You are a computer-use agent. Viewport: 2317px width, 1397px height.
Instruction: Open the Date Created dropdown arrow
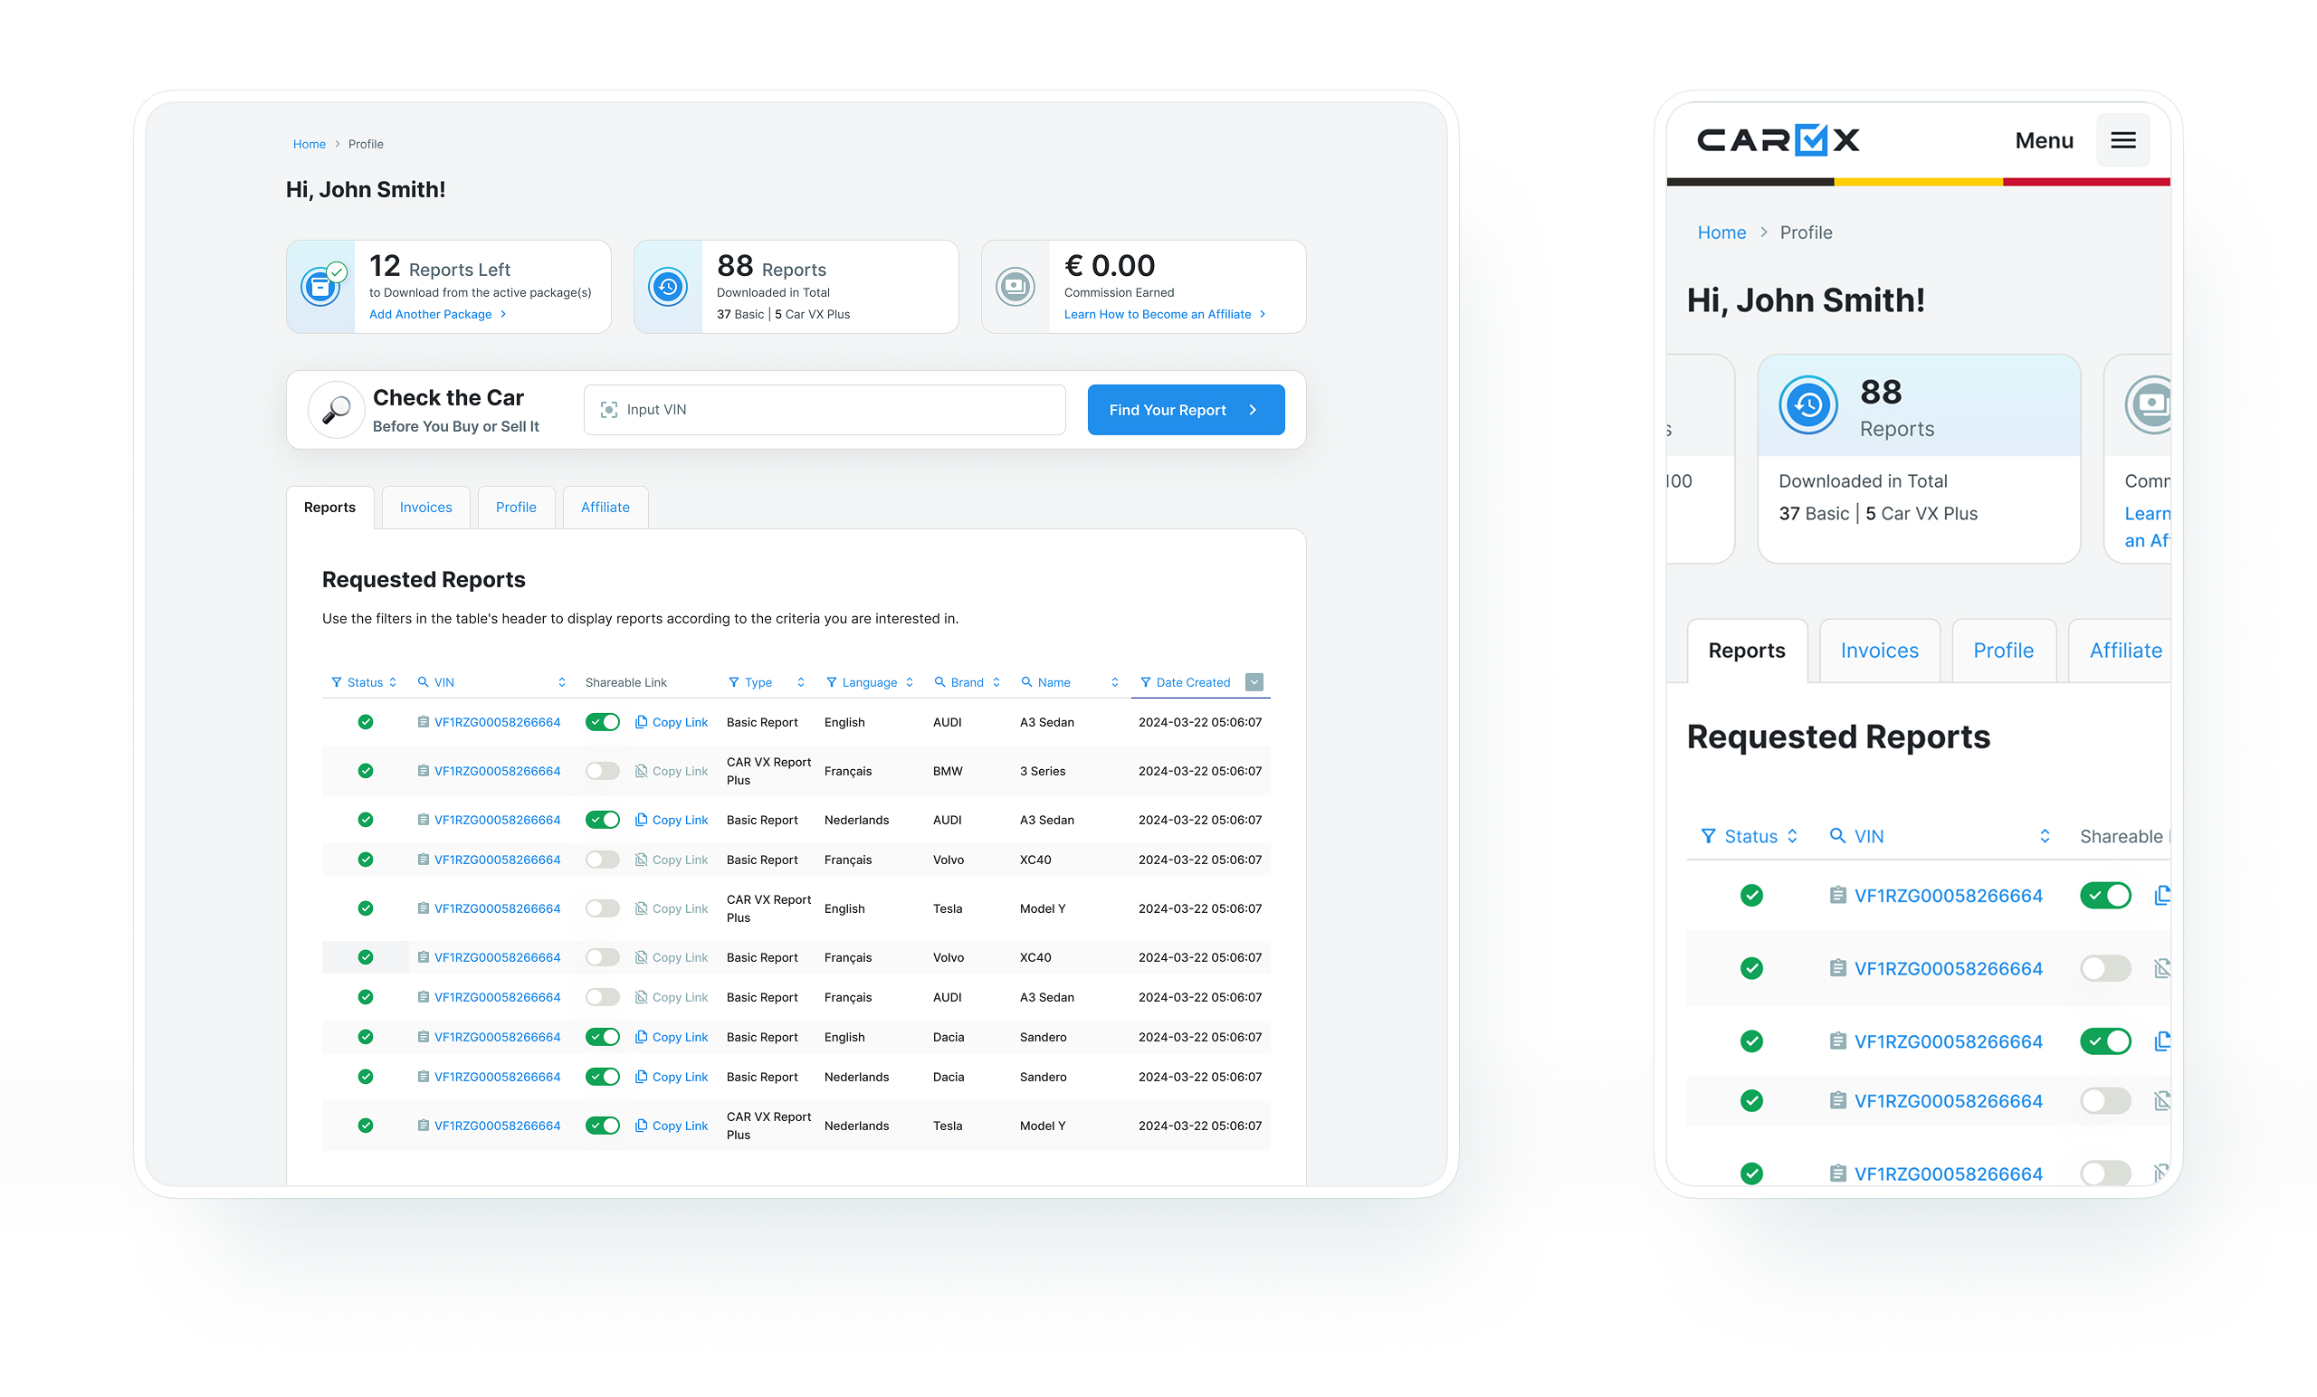[1254, 682]
